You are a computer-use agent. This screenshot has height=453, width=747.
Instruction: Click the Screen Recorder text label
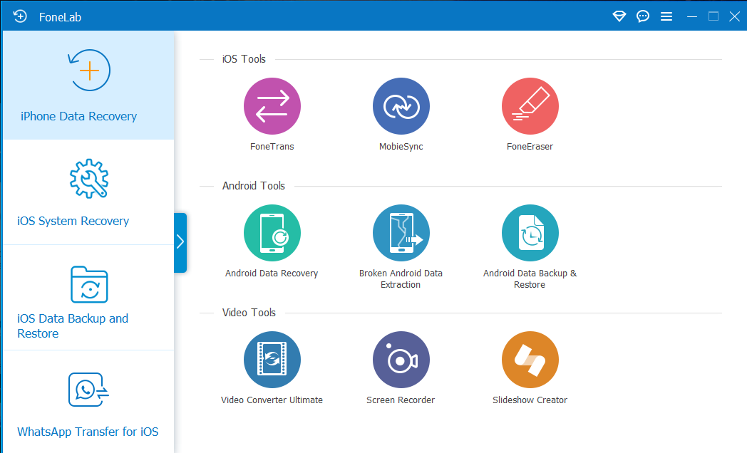pyautogui.click(x=401, y=400)
